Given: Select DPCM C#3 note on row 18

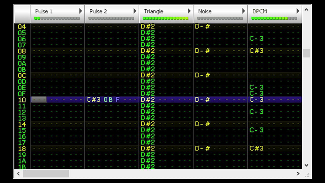Looking at the screenshot, I should 256,148.
